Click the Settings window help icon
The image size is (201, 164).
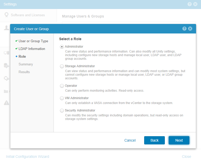coord(190,4)
